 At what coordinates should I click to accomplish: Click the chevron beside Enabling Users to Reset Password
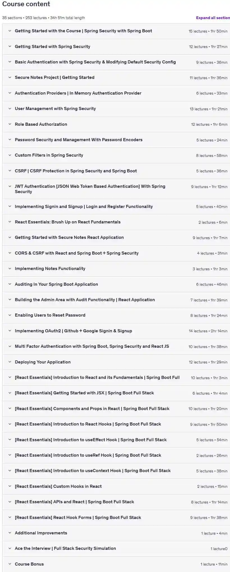coord(10,315)
